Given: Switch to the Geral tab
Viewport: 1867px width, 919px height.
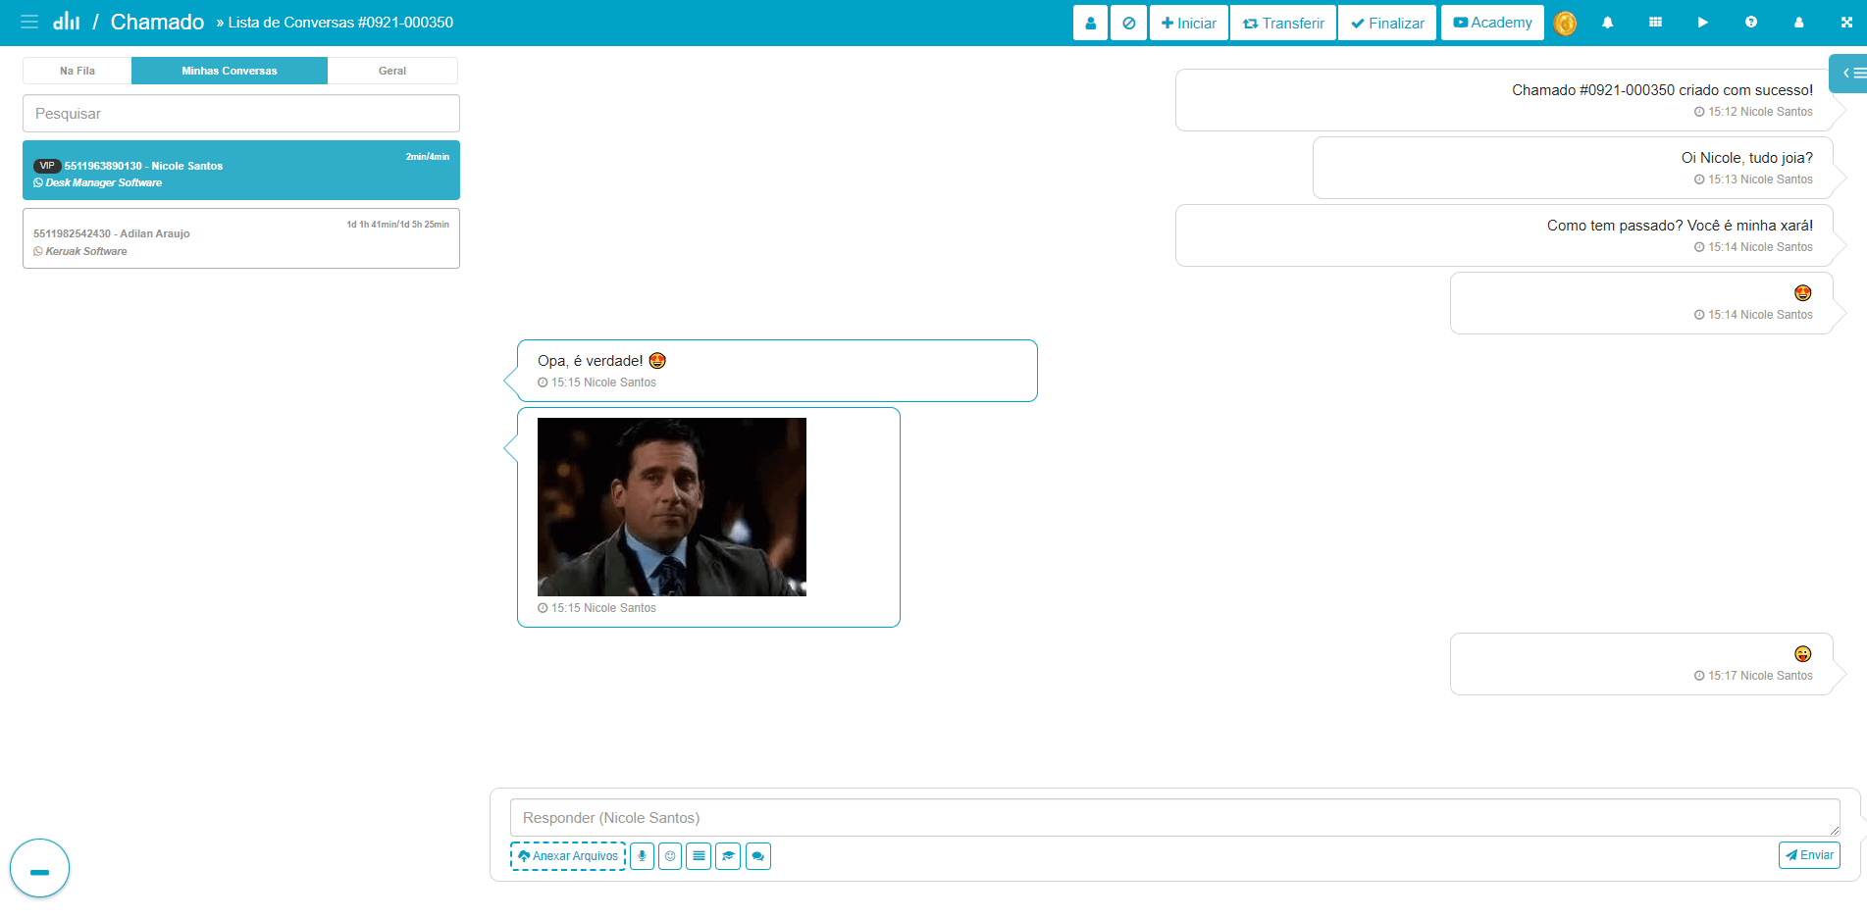Looking at the screenshot, I should pyautogui.click(x=392, y=71).
